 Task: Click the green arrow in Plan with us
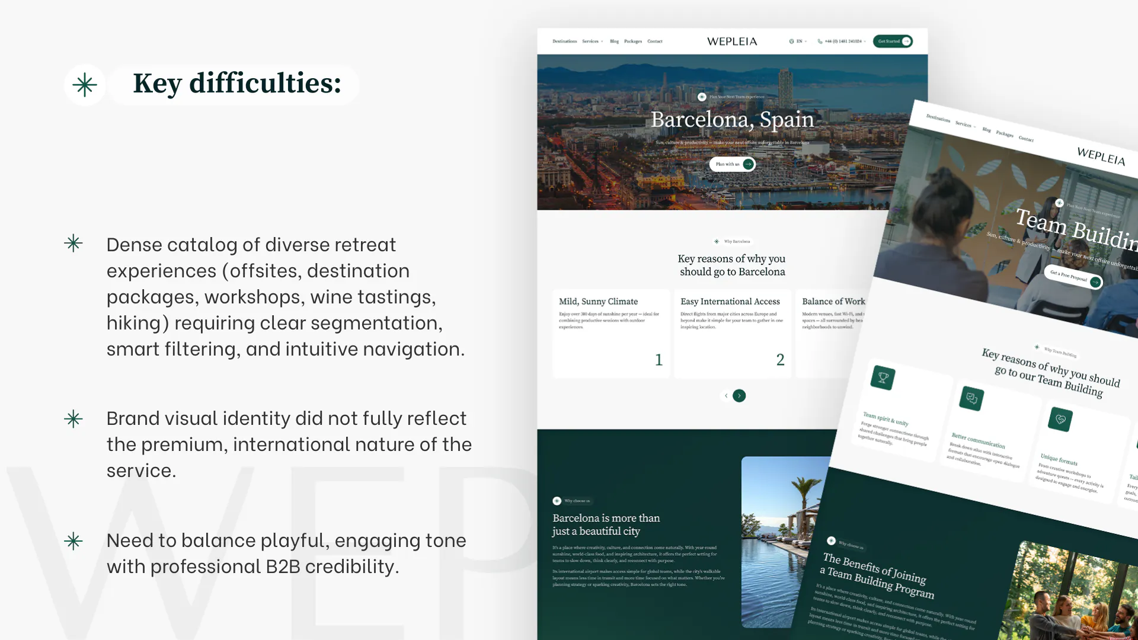click(749, 164)
